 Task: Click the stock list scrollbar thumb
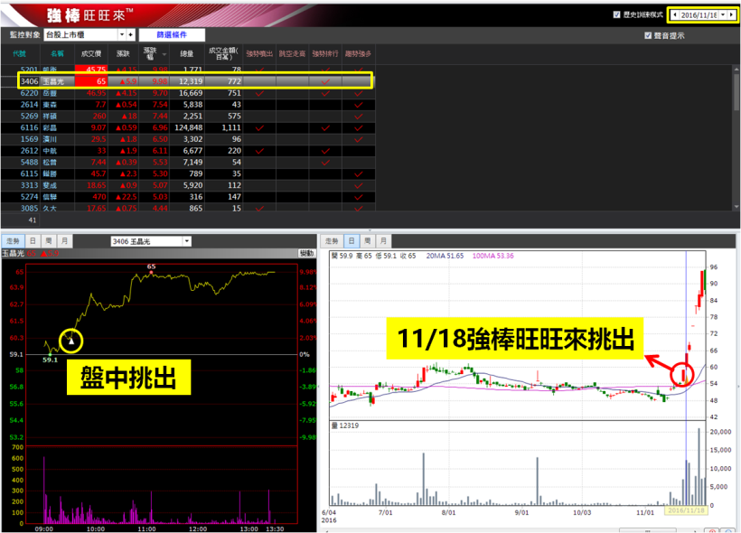(x=736, y=91)
